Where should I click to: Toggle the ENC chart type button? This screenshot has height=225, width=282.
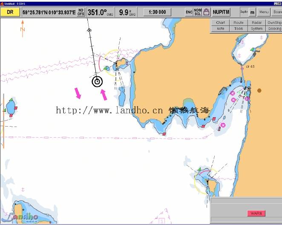(x=189, y=12)
